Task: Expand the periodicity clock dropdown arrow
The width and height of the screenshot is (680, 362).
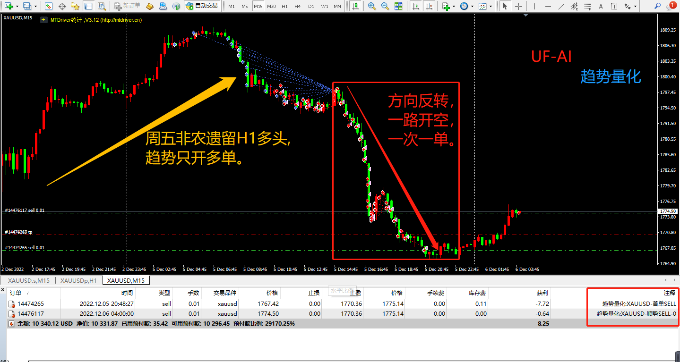Action: (472, 6)
